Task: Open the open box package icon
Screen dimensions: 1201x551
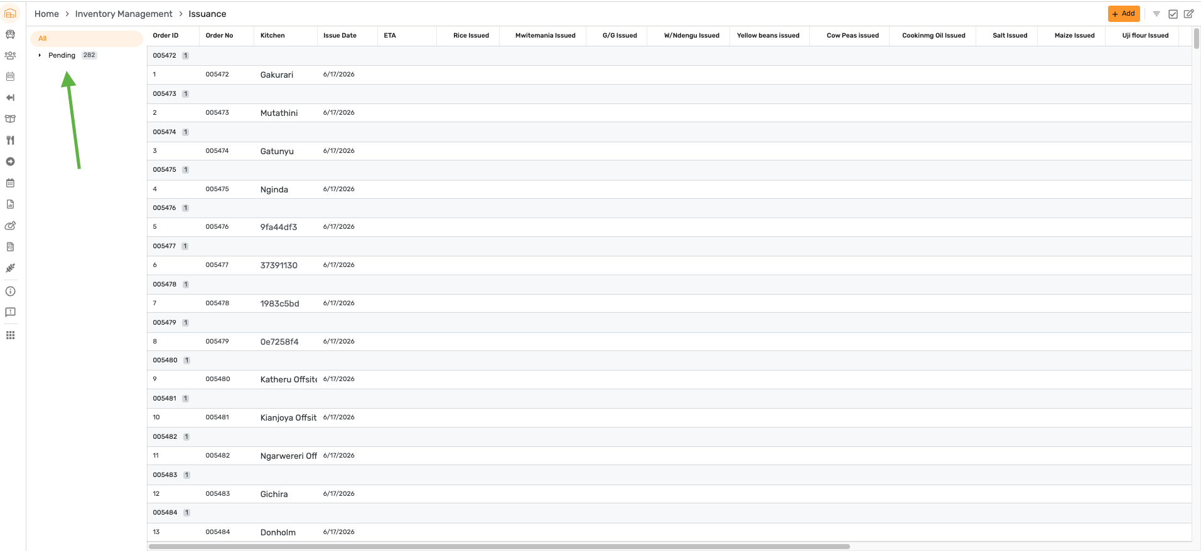Action: pyautogui.click(x=10, y=119)
